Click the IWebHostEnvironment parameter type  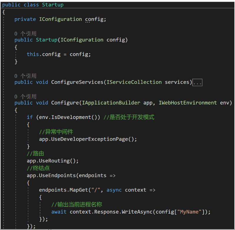[x=188, y=103]
